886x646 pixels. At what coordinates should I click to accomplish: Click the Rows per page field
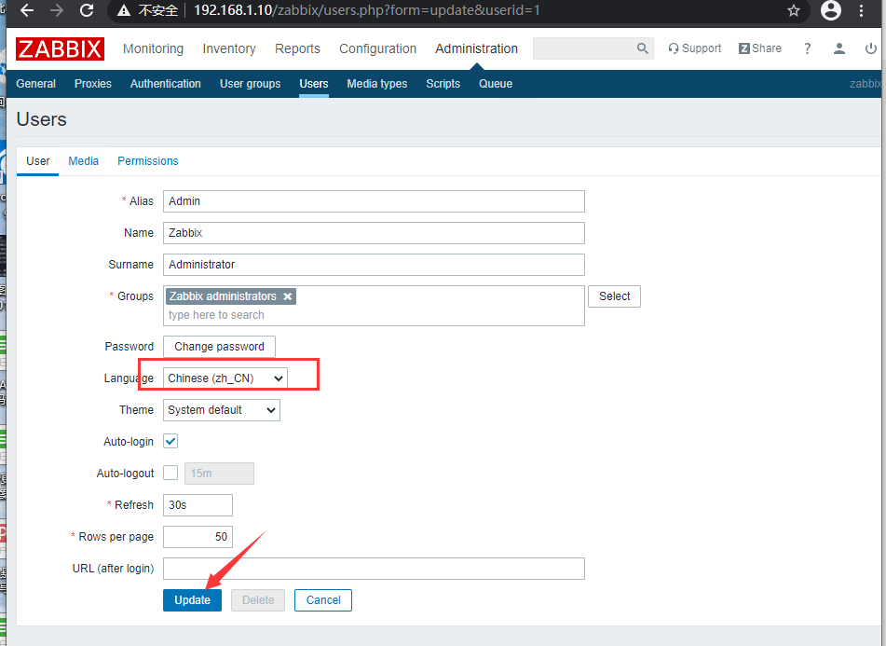[198, 537]
